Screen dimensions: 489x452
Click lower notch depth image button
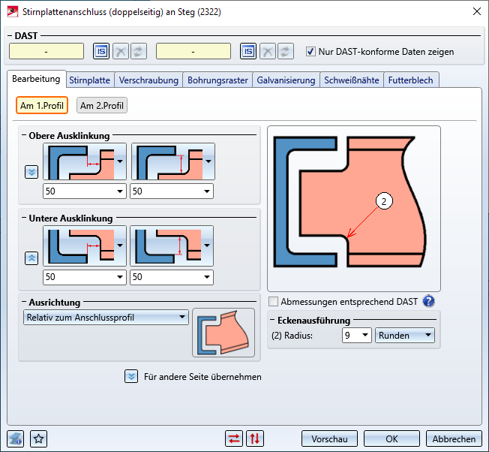tap(172, 246)
